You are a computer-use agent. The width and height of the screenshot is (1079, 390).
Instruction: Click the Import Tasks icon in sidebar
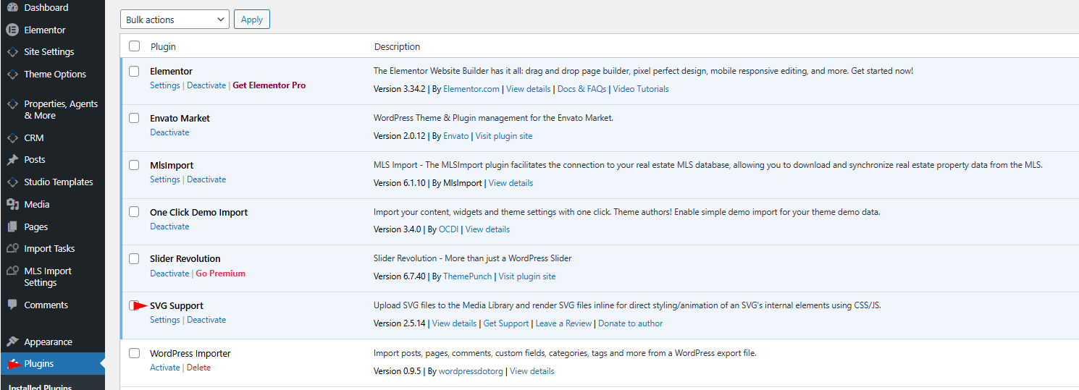[x=12, y=249]
